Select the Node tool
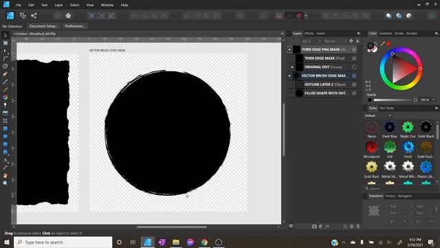Screen dimensions: 440x248 pos(5,51)
